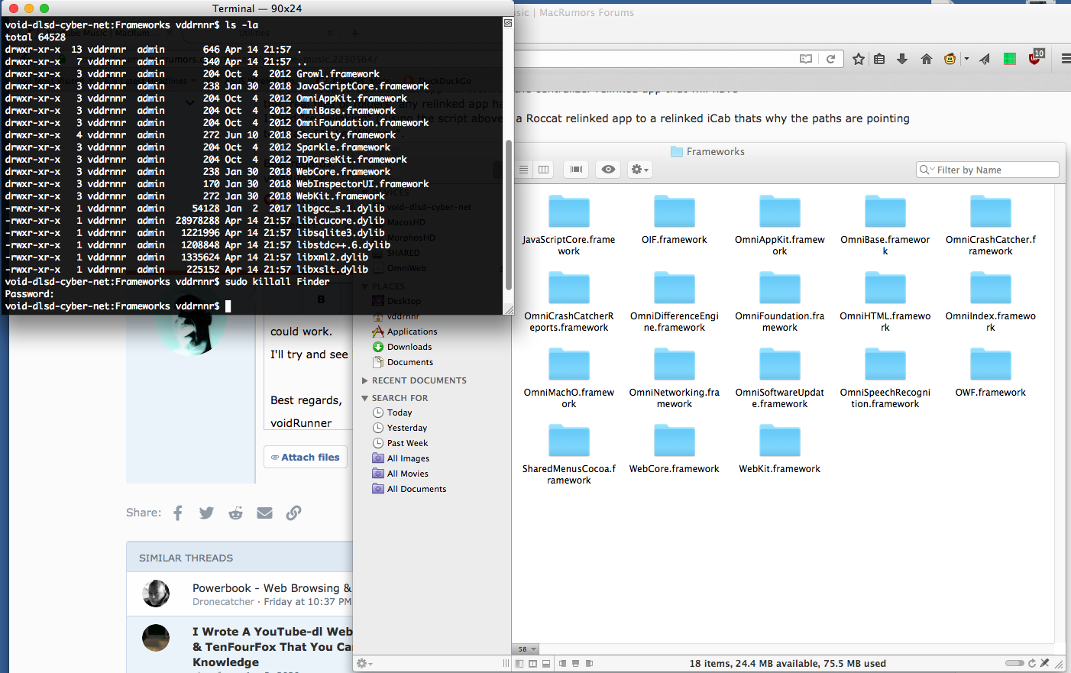1071x673 pixels.
Task: Select the Yesterday saved search
Action: coord(400,428)
